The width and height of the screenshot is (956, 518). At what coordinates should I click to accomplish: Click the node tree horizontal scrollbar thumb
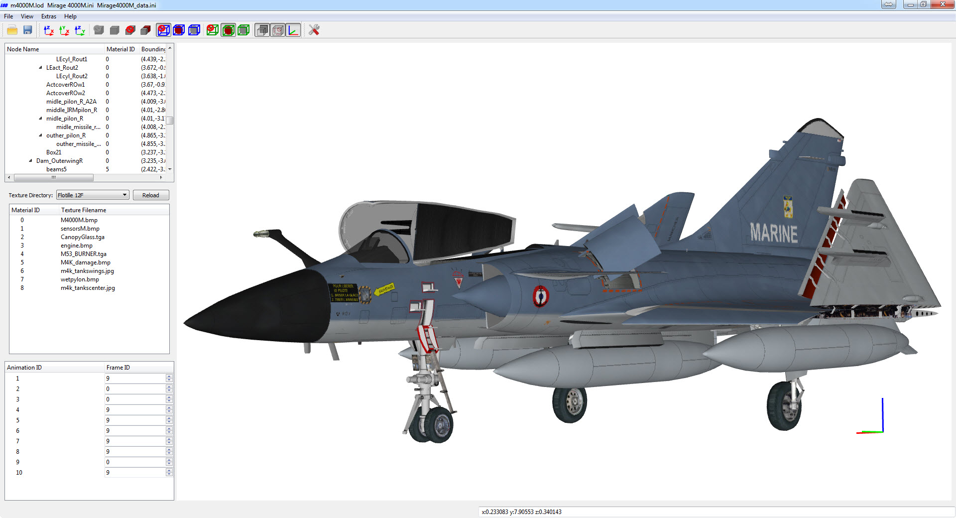[54, 177]
